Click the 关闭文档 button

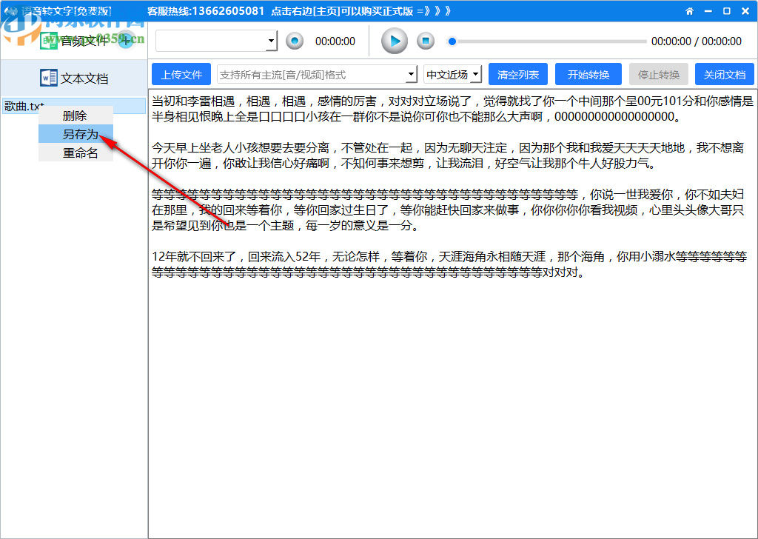(724, 75)
